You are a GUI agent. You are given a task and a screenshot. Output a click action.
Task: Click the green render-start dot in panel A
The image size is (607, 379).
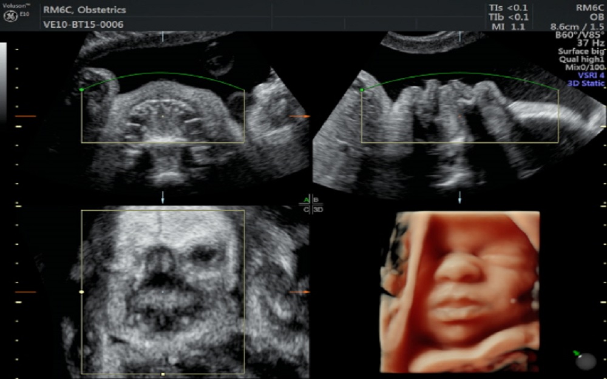click(81, 90)
